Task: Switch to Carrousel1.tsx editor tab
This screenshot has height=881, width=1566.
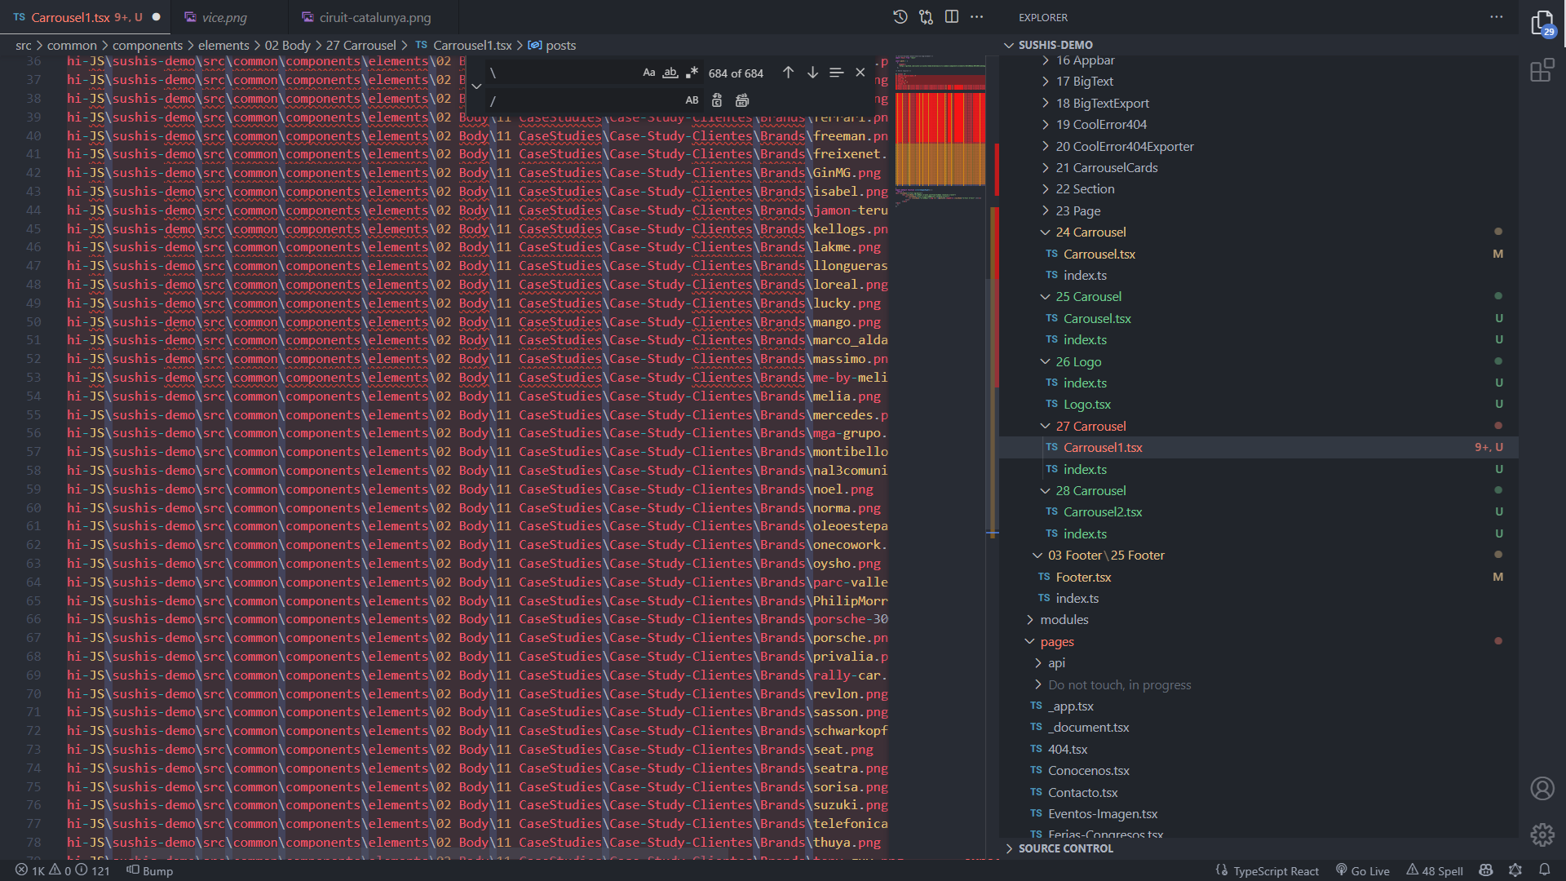Action: click(86, 17)
